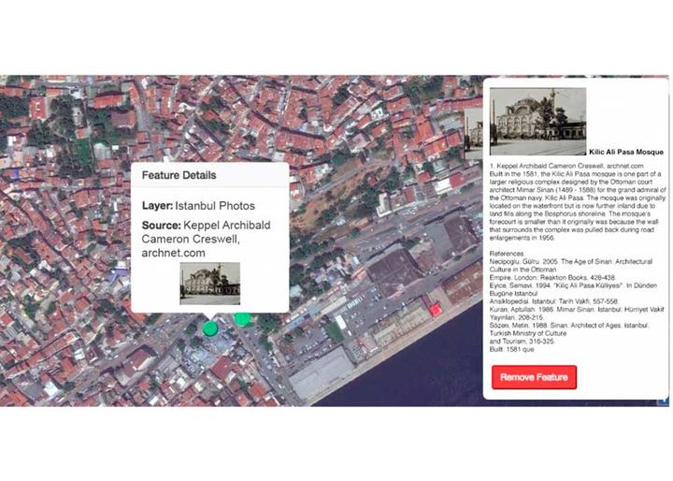Click the Layer: Istanbul Photos label
The width and height of the screenshot is (673, 481).
(198, 206)
